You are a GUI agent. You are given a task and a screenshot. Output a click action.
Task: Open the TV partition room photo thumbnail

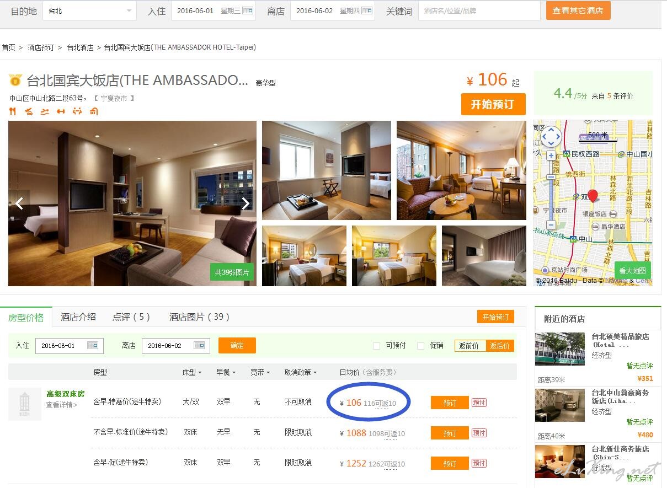(x=327, y=170)
